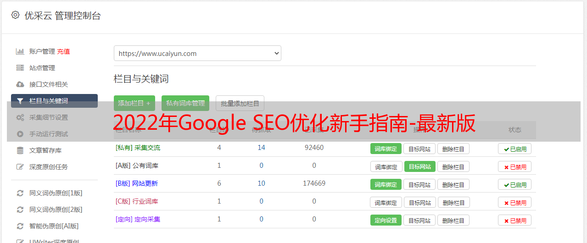587x243 pixels.
Task: Toggle 已禁用 status for 公有词库
Action: pos(514,166)
